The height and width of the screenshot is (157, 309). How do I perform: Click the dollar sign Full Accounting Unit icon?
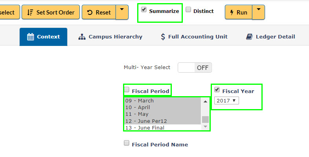[163, 37]
